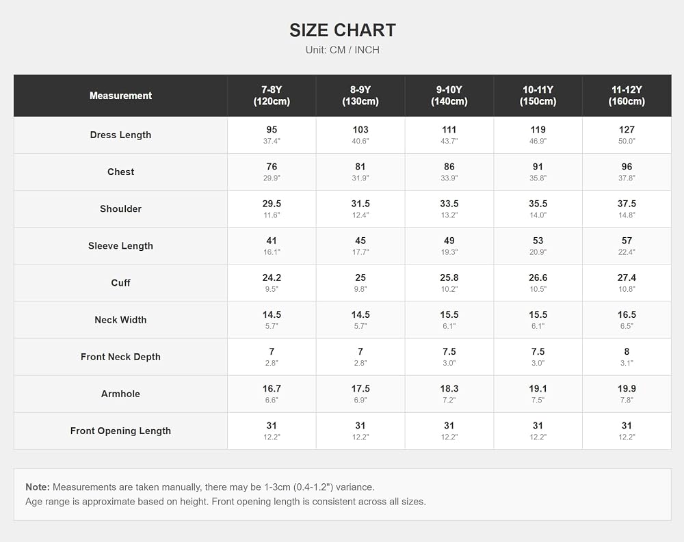Image resolution: width=684 pixels, height=542 pixels.
Task: Click the Armhole row label
Action: 121,394
